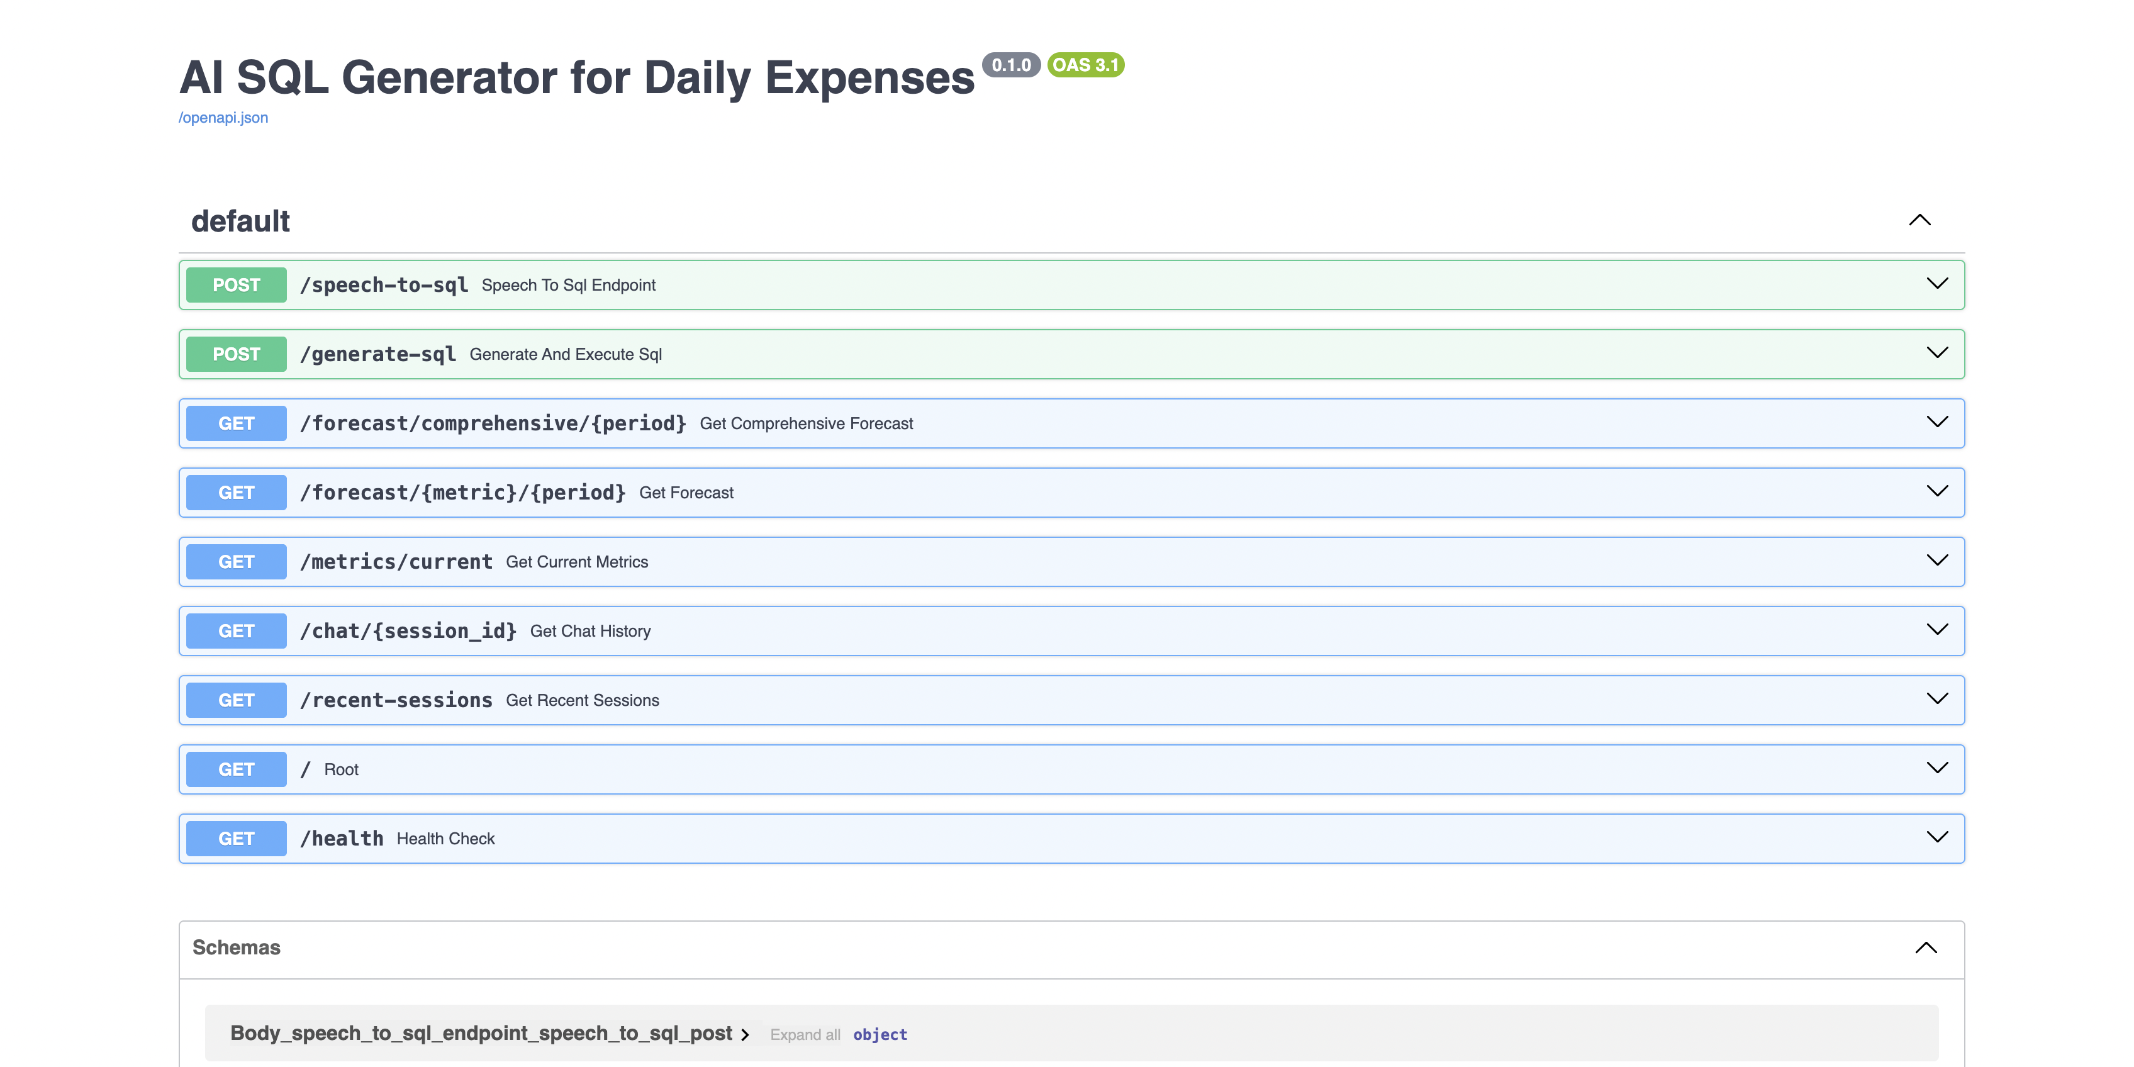
Task: Collapse the Schemas section chevron
Action: tap(1925, 947)
